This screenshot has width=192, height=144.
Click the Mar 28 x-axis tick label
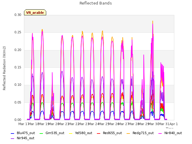point(134,124)
